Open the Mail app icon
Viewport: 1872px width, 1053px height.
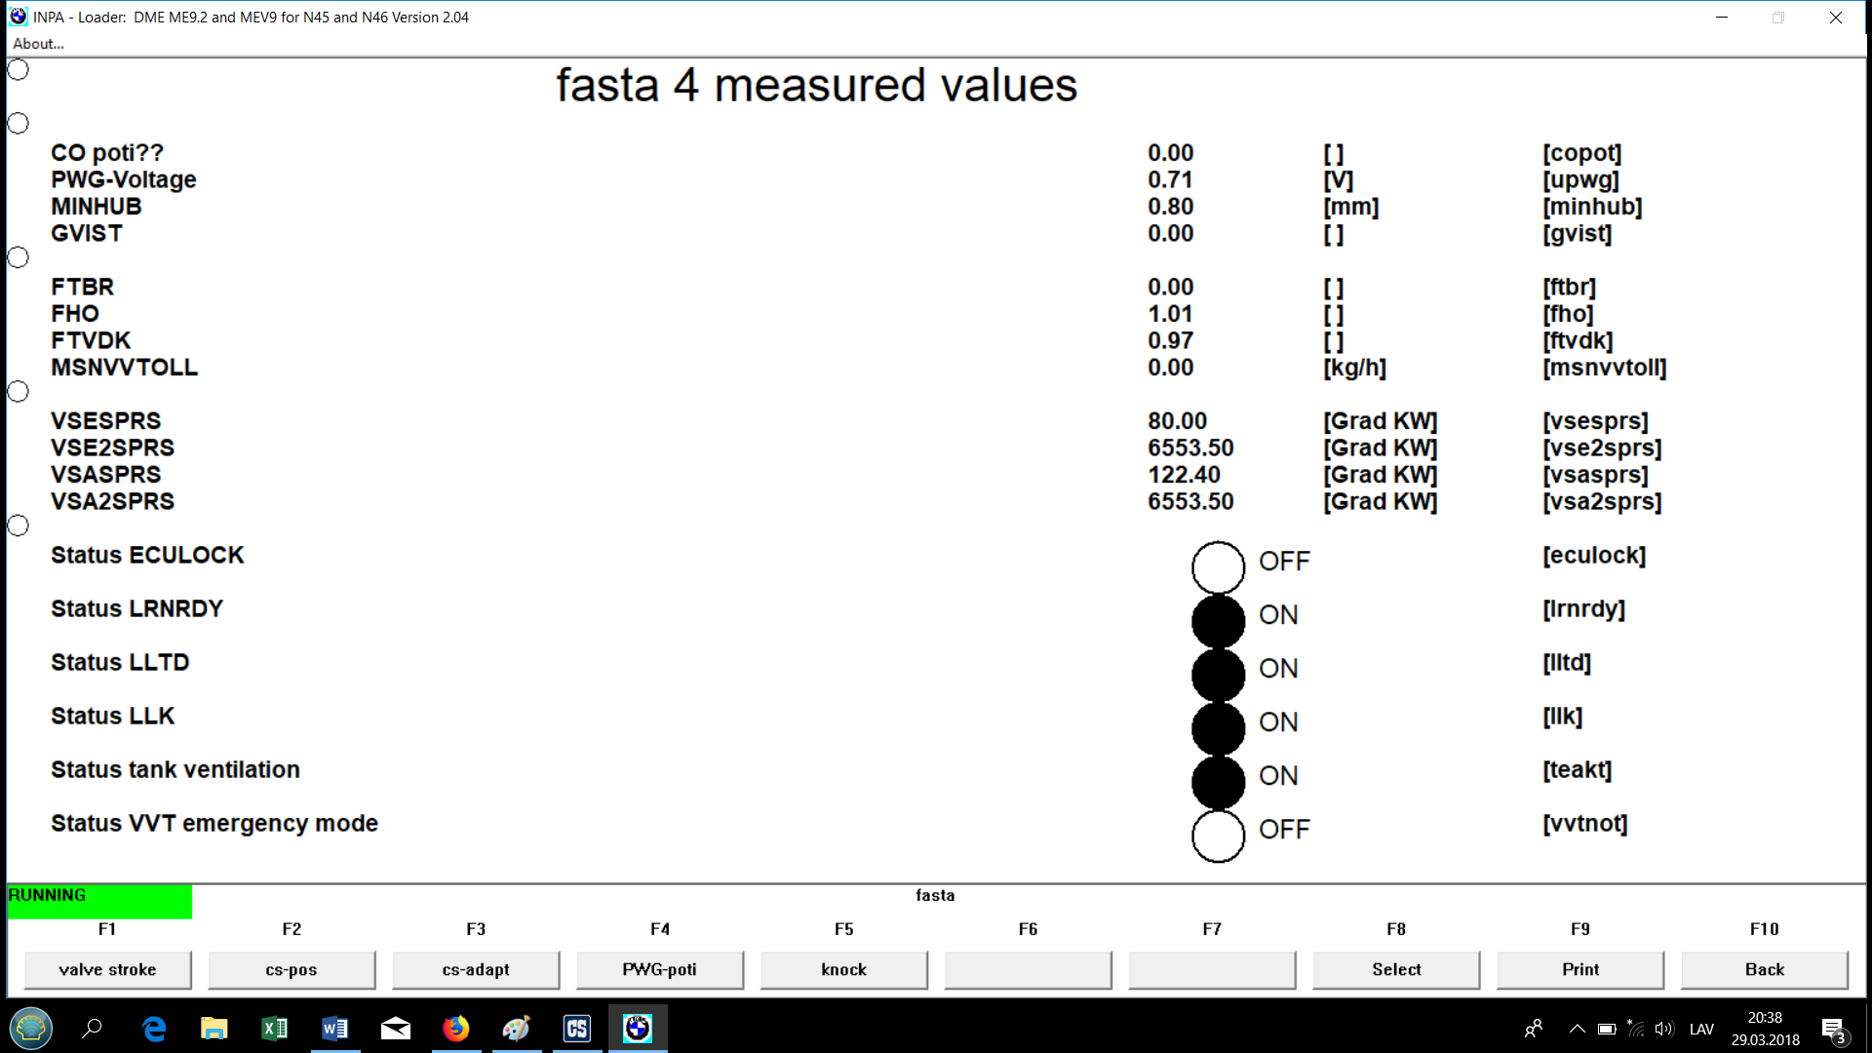click(395, 1029)
